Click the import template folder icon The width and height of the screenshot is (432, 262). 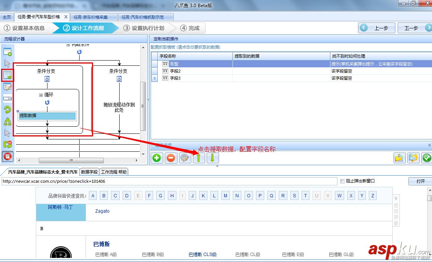click(x=399, y=158)
